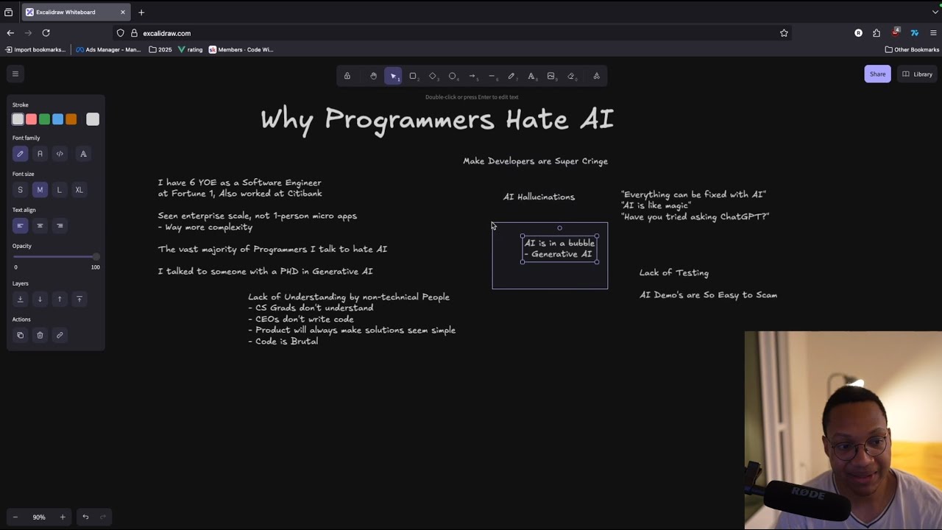
Task: Choose the normal font family
Action: (x=40, y=154)
